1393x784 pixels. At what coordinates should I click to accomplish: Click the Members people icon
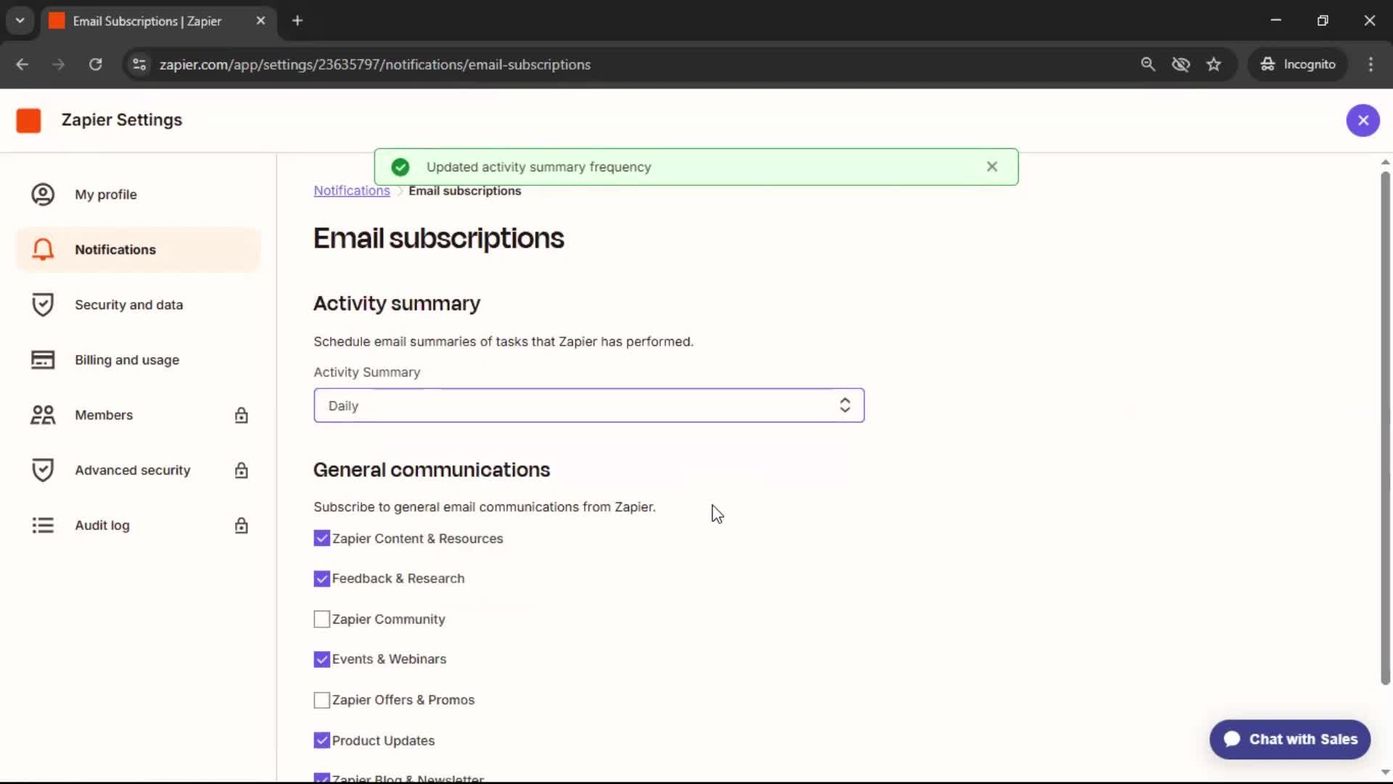tap(43, 415)
